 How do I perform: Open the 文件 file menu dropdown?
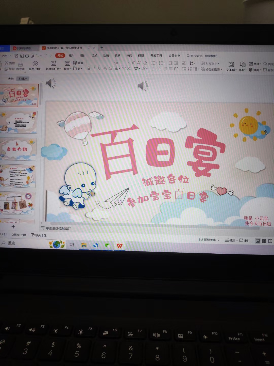pyautogui.click(x=6, y=56)
